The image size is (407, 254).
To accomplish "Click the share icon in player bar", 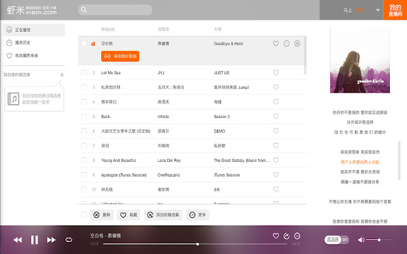I will [x=286, y=236].
